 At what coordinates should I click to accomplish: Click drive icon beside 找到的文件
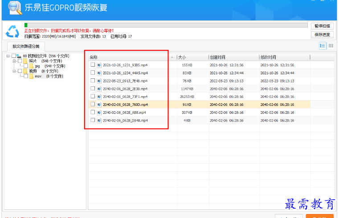click(19, 56)
